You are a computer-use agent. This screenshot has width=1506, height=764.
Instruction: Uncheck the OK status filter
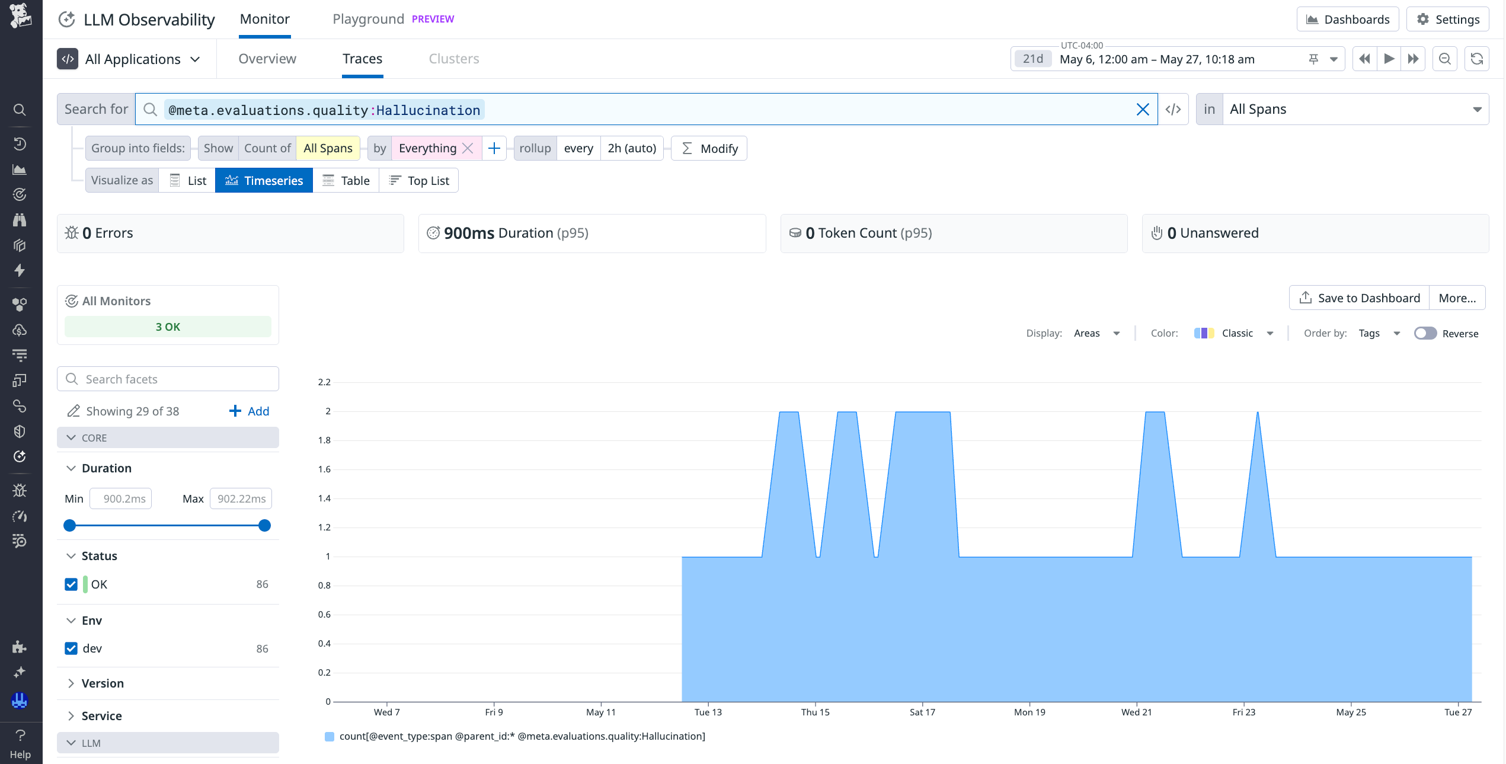point(71,584)
